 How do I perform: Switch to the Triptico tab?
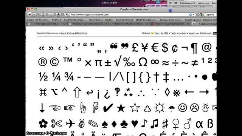click(x=170, y=24)
